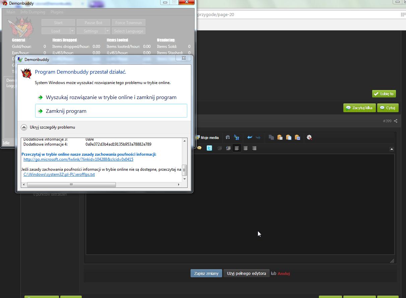Redo edit in forum editor toolbar
Screen dimensions: 406x298
(x=258, y=137)
